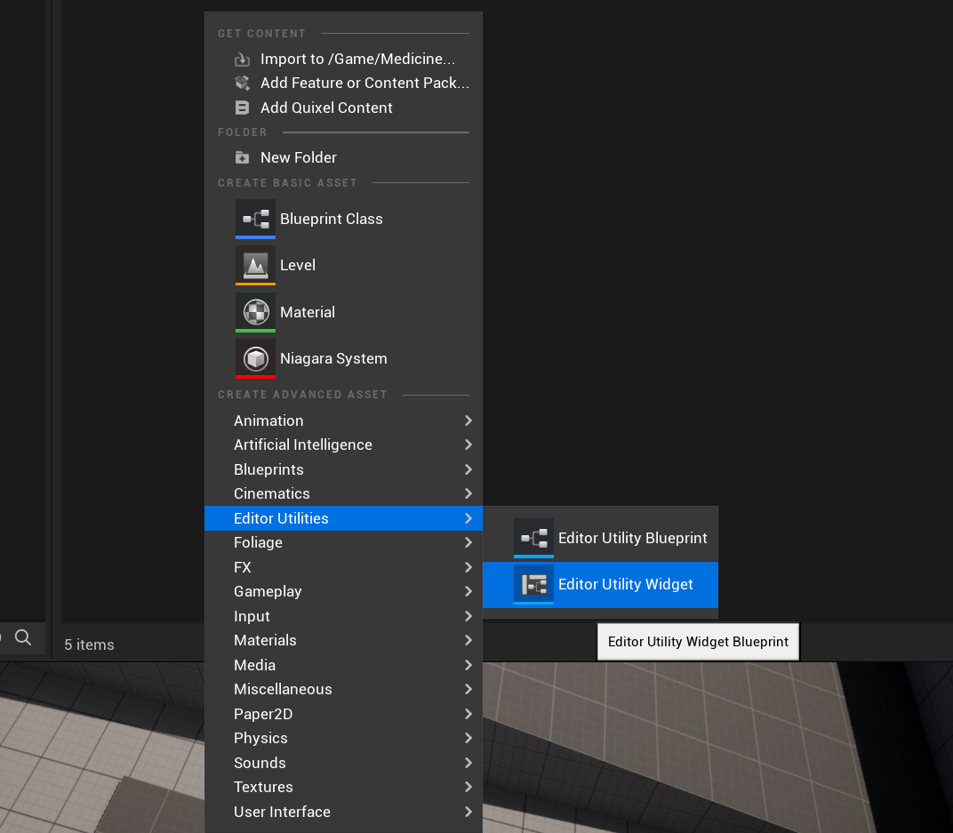Click the Level asset icon
Image resolution: width=953 pixels, height=833 pixels.
[255, 266]
